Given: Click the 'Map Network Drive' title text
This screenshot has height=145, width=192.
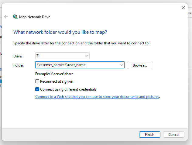Looking at the screenshot, I should [x=35, y=17].
